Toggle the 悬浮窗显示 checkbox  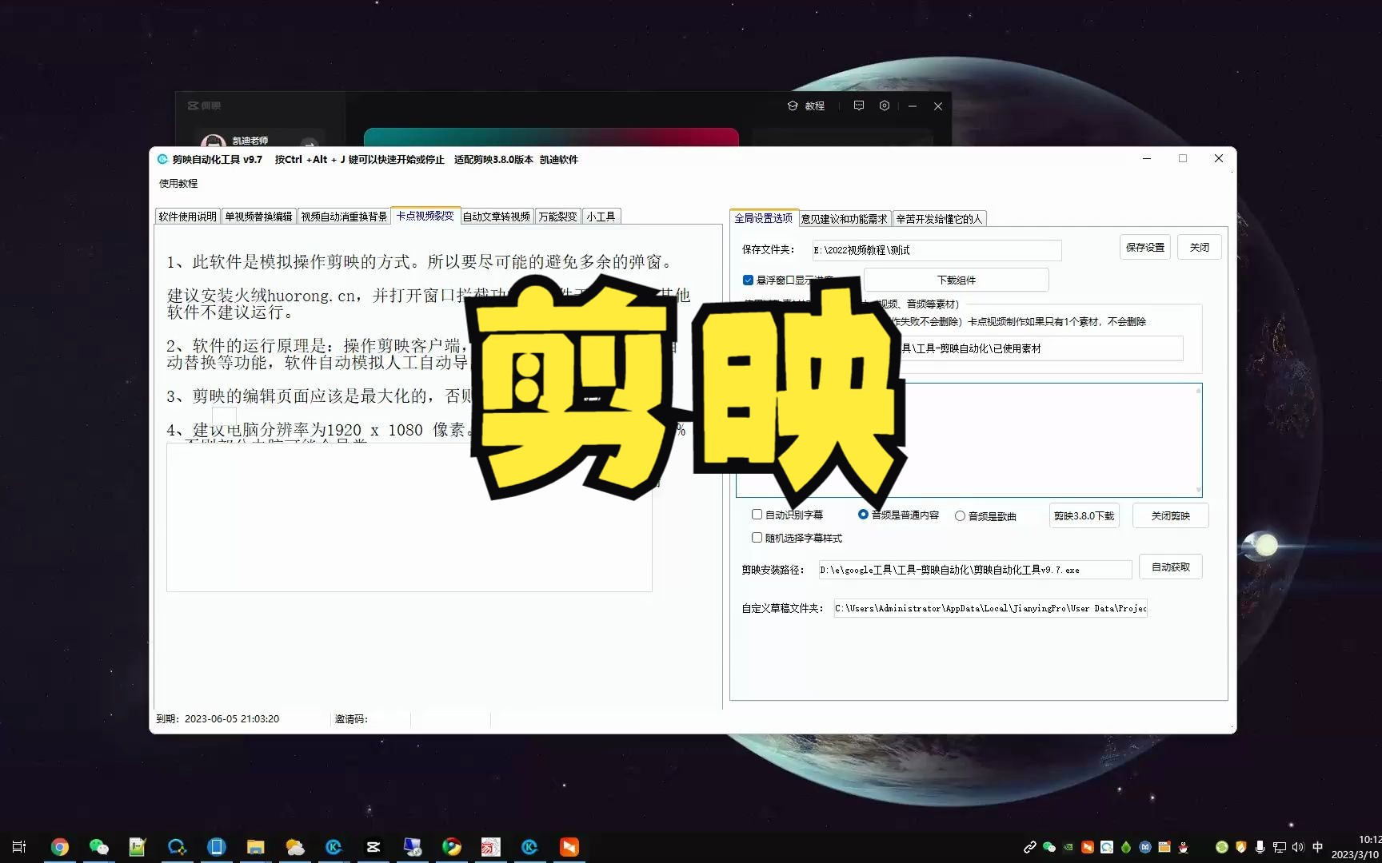tap(748, 280)
